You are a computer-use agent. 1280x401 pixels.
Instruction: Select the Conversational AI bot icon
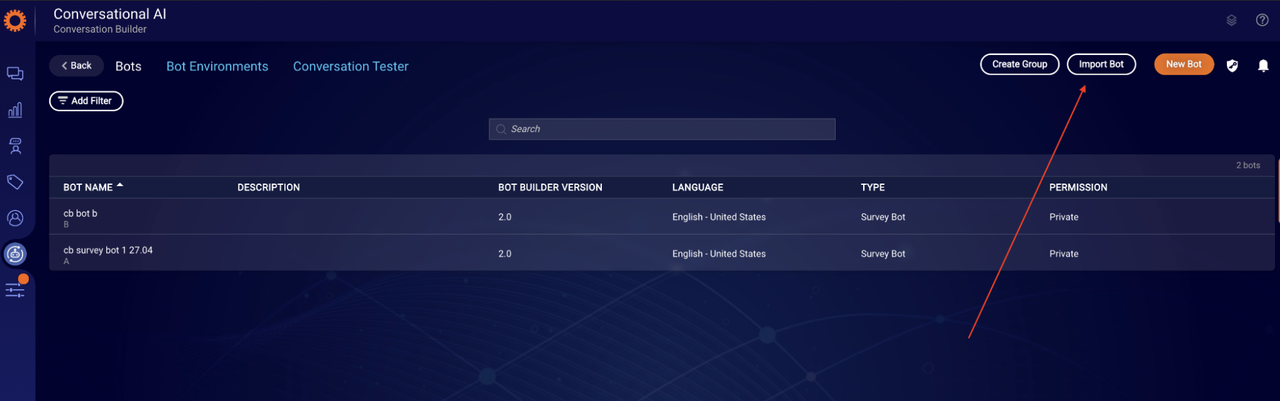15,254
